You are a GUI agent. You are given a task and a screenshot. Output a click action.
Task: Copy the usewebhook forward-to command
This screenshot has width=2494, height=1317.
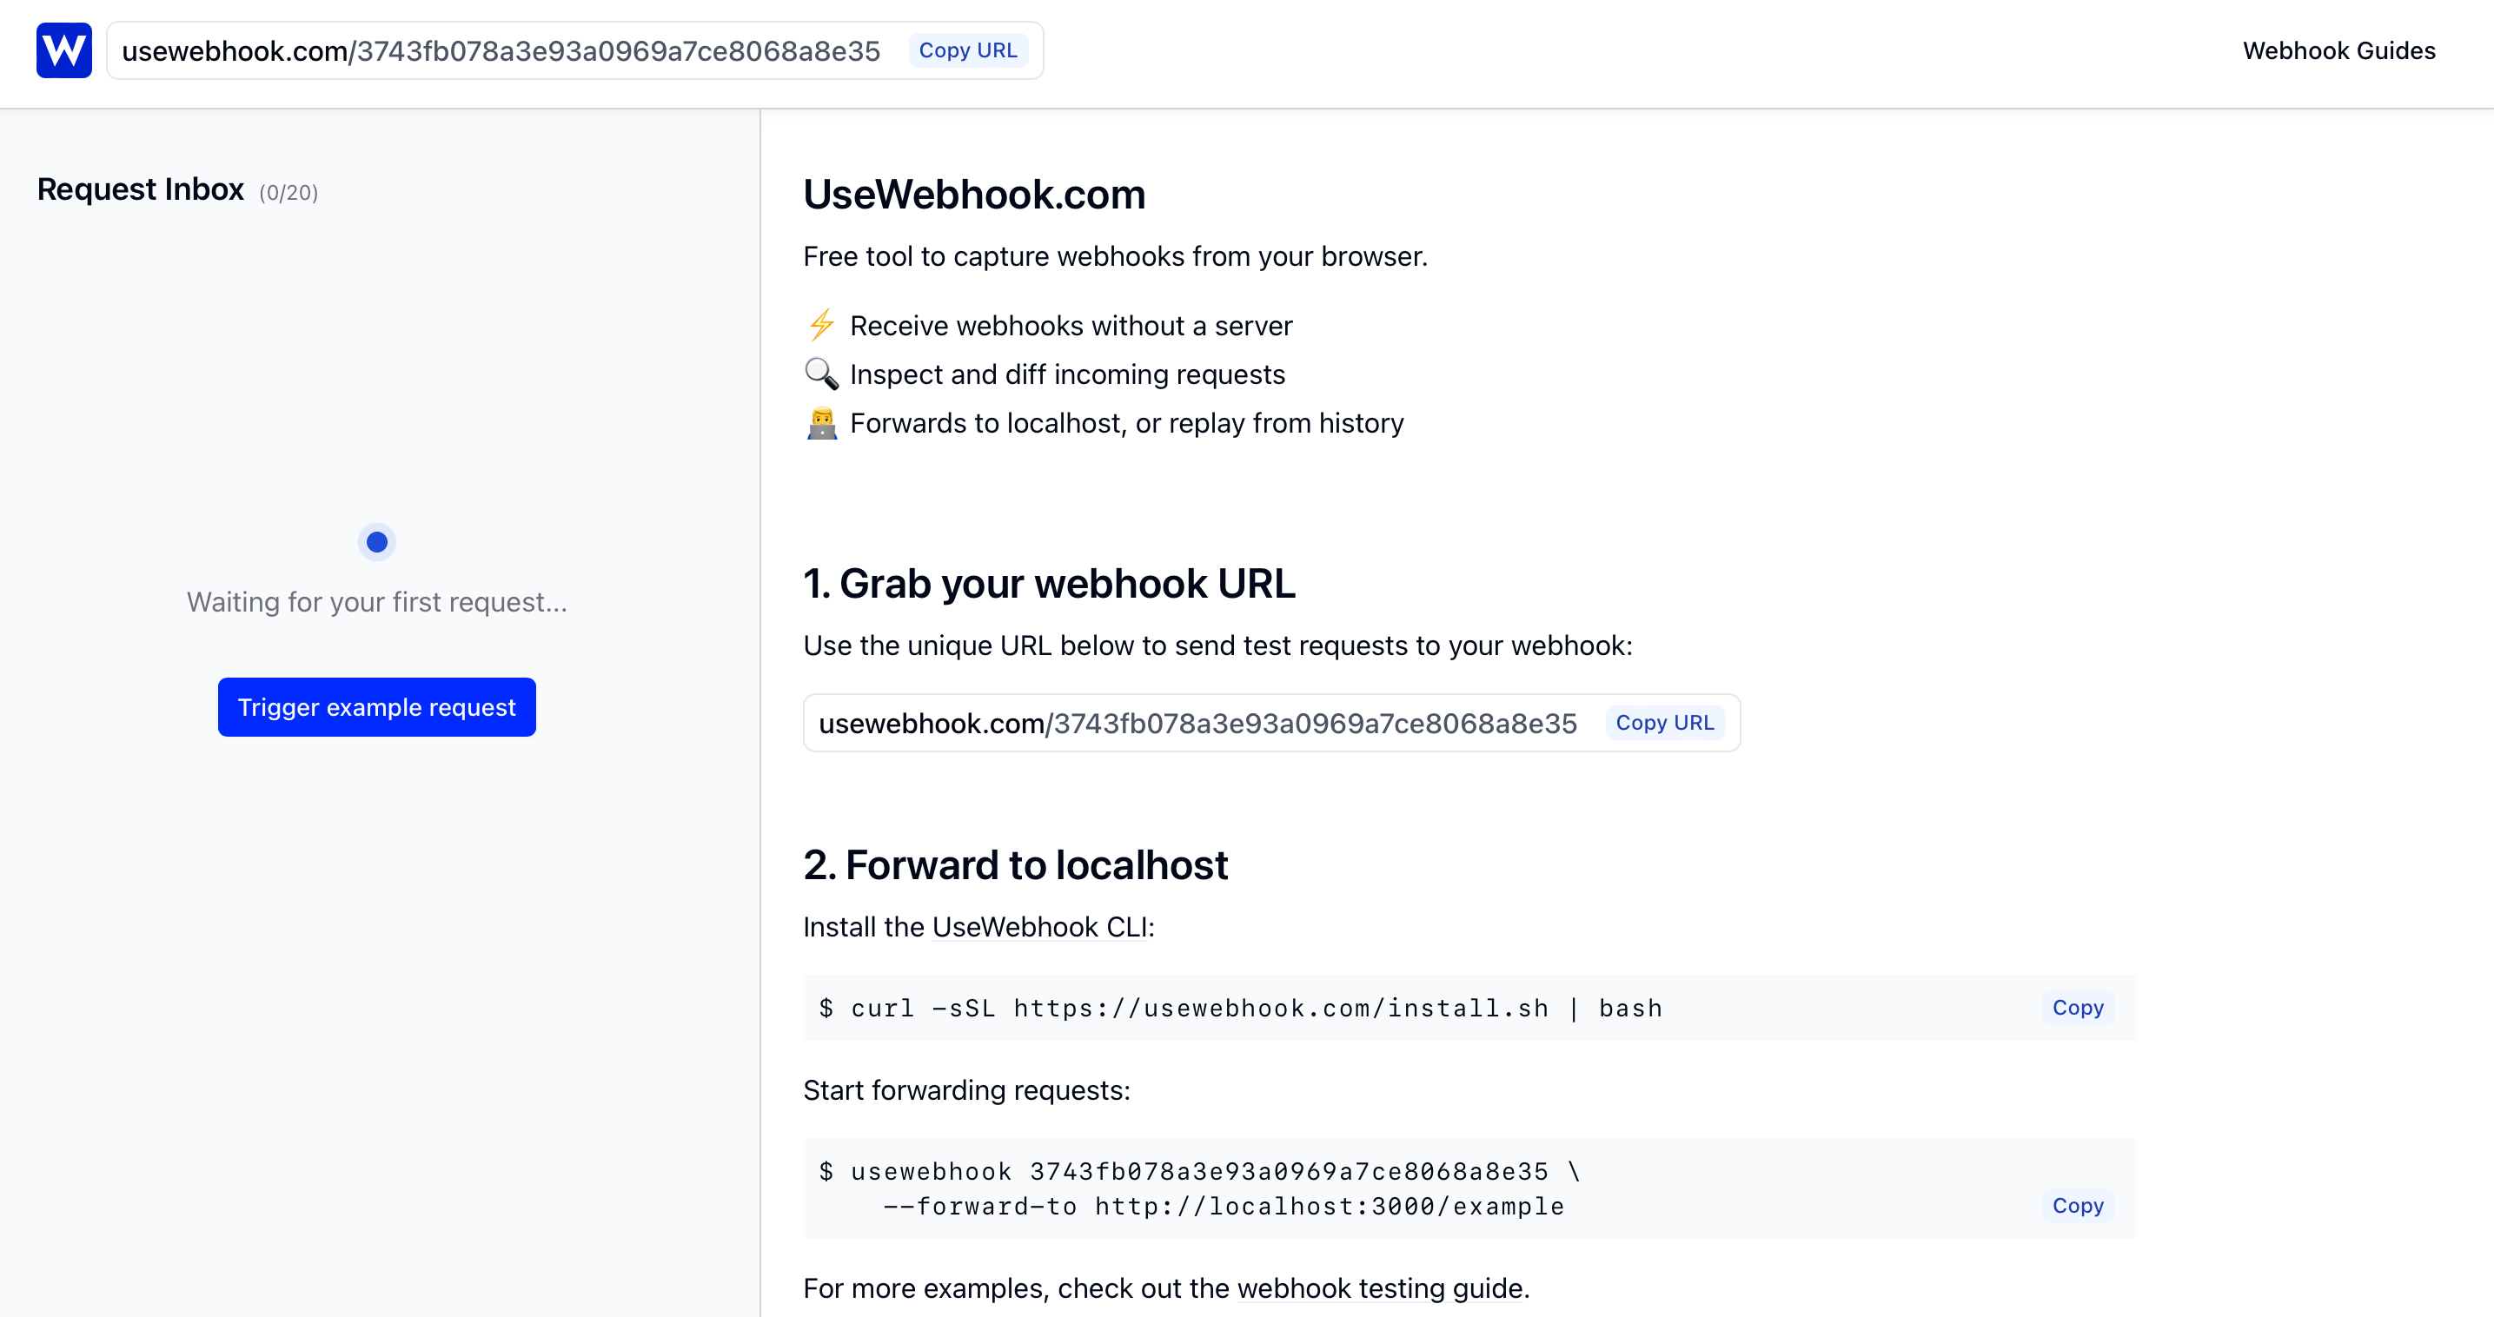click(2078, 1206)
